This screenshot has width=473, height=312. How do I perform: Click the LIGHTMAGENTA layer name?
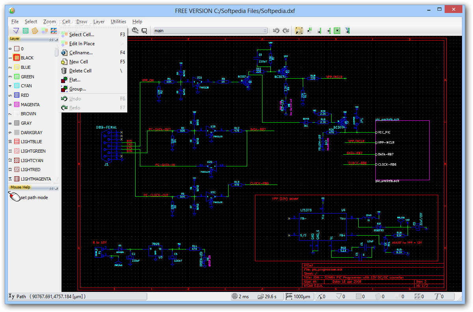click(36, 179)
